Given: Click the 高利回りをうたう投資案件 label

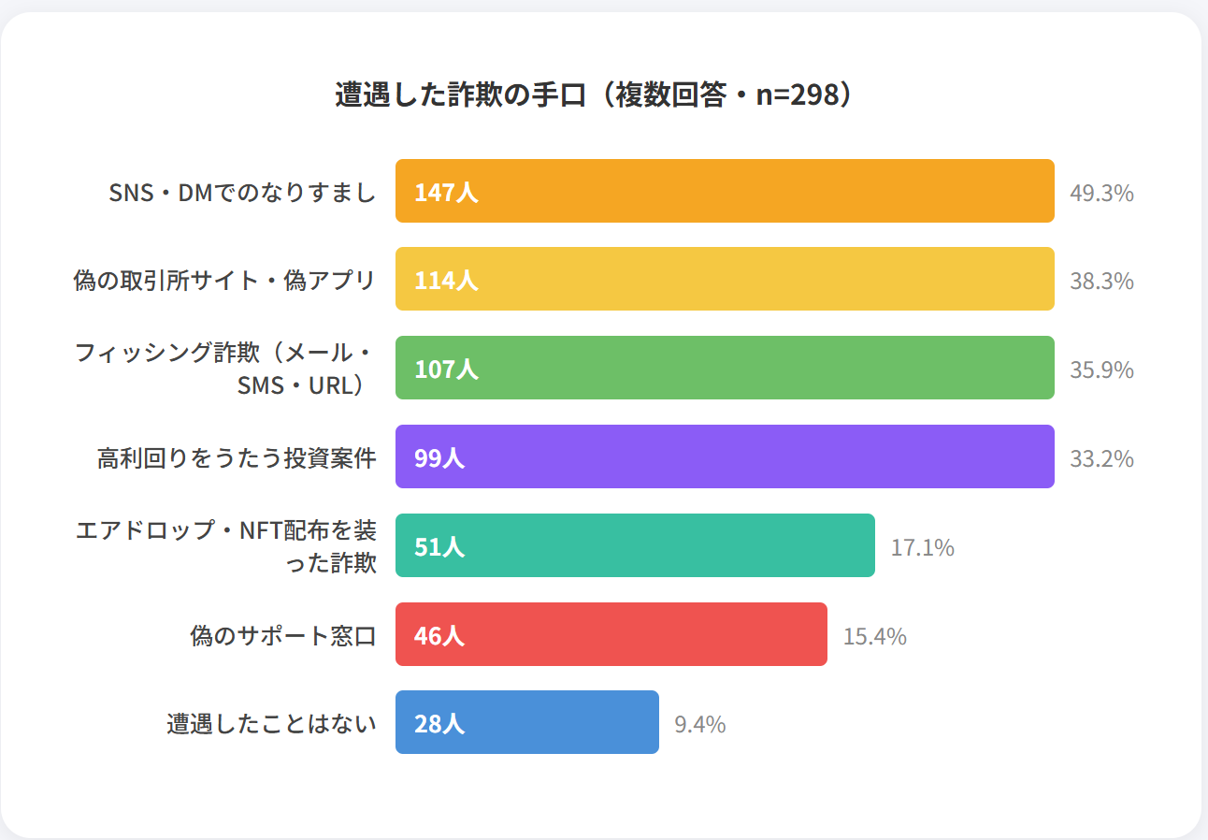Looking at the screenshot, I should pos(237,458).
